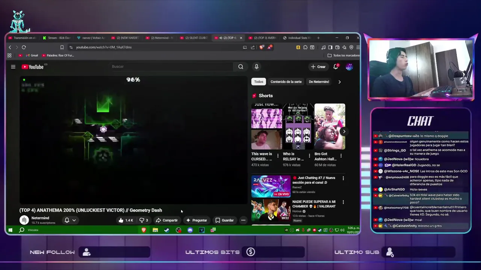Close the active '(2) (TOP 4)' tab
This screenshot has height=270, width=481.
pos(241,38)
